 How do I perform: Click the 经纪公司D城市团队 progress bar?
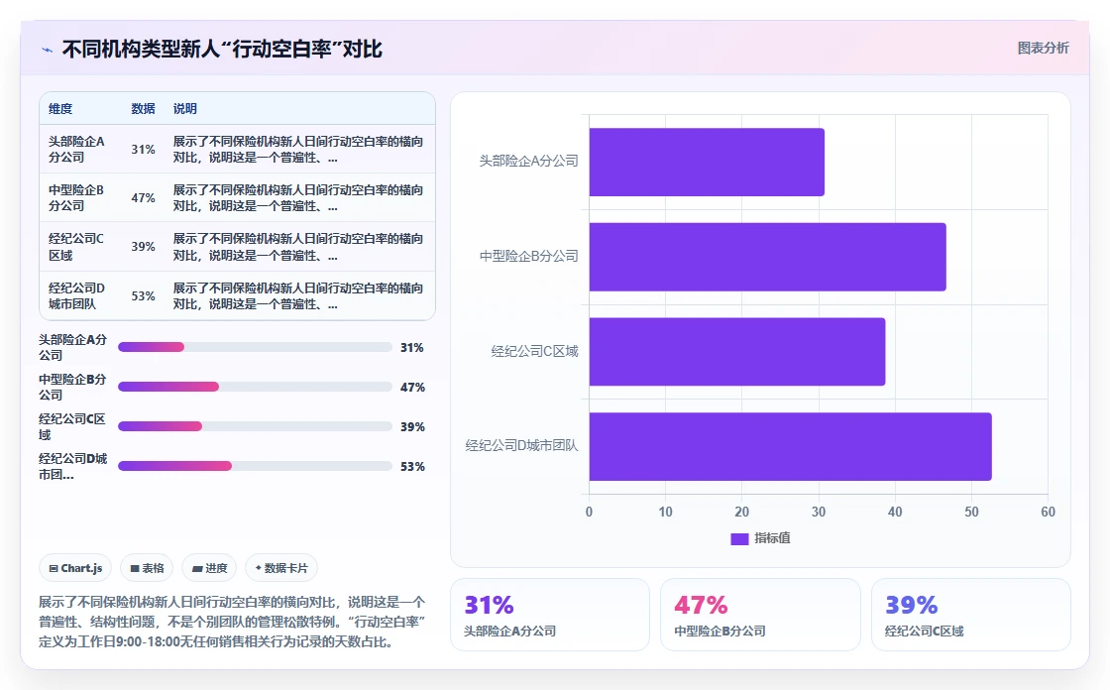[255, 466]
